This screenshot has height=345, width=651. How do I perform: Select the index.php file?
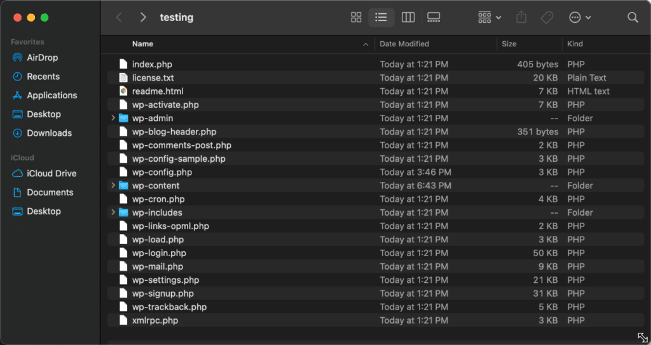coord(152,64)
